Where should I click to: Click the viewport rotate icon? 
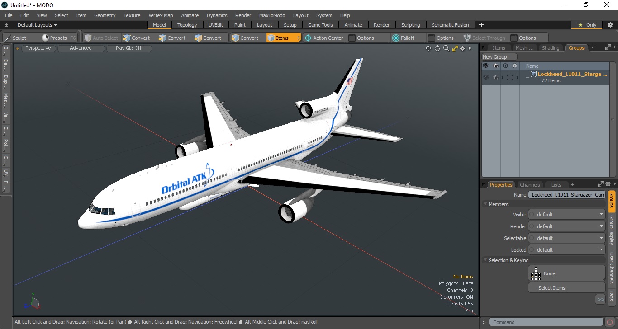(437, 48)
